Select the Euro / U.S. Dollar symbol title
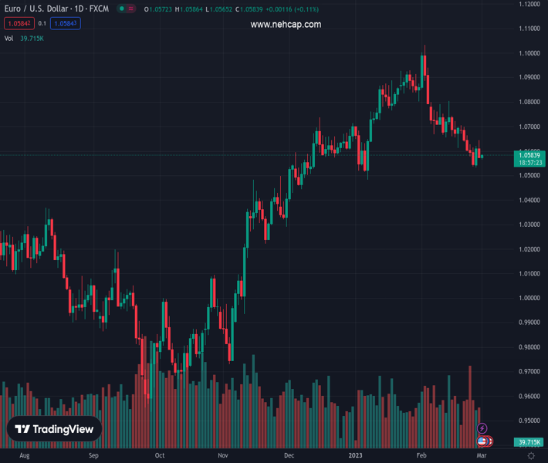 (x=54, y=8)
